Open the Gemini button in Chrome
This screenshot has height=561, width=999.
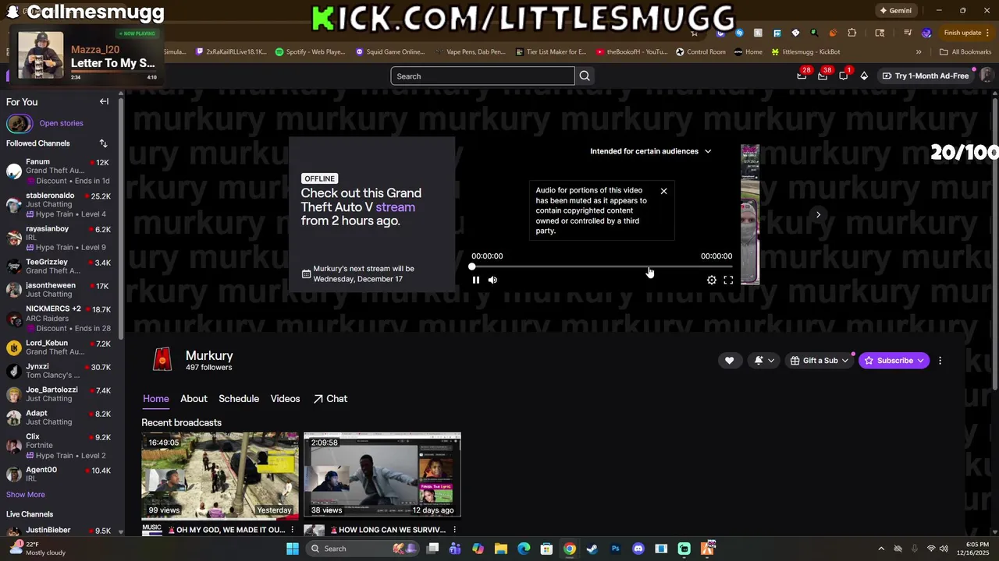895,11
